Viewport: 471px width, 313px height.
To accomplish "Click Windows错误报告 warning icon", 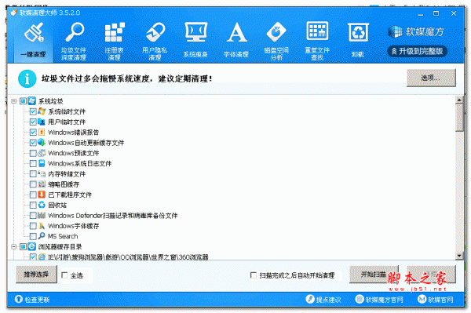I will tap(42, 132).
